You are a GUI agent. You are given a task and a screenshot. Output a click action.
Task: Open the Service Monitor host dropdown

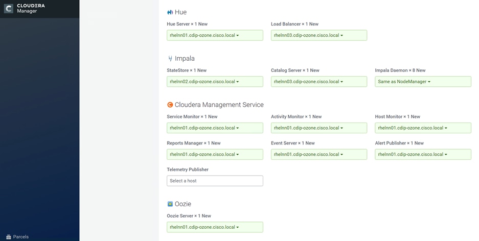pos(215,128)
